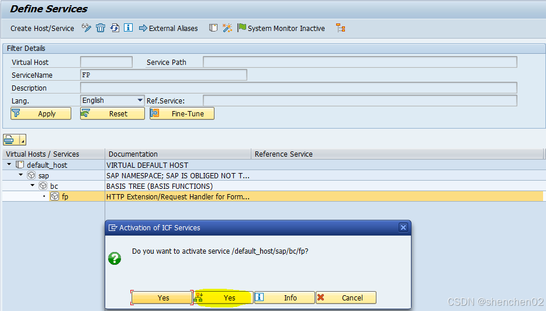Click the Yes button with hierarchy icon
The width and height of the screenshot is (546, 311).
(x=223, y=298)
